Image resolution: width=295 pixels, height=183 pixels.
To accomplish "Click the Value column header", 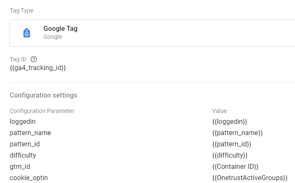I will [x=220, y=111].
